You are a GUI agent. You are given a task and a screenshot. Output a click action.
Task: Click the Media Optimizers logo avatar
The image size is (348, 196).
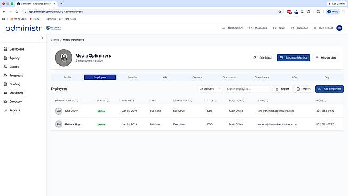click(x=64, y=58)
